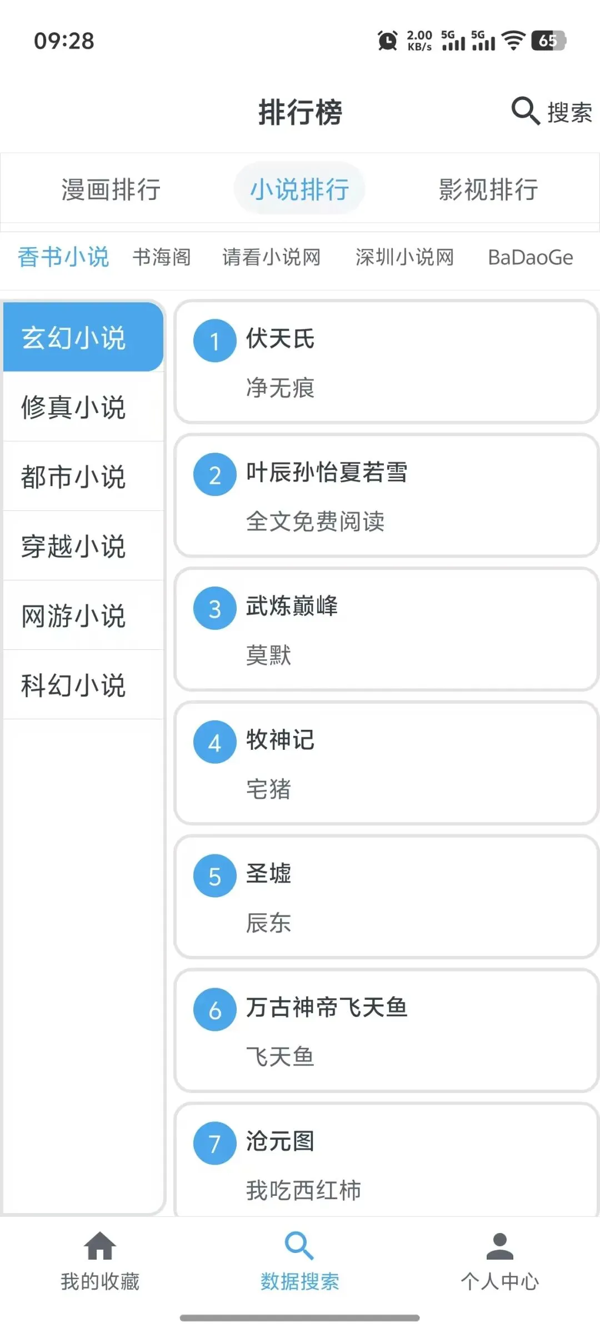Tap the search magnifier icon at top
Viewport: 600px width, 1333px height.
(525, 111)
